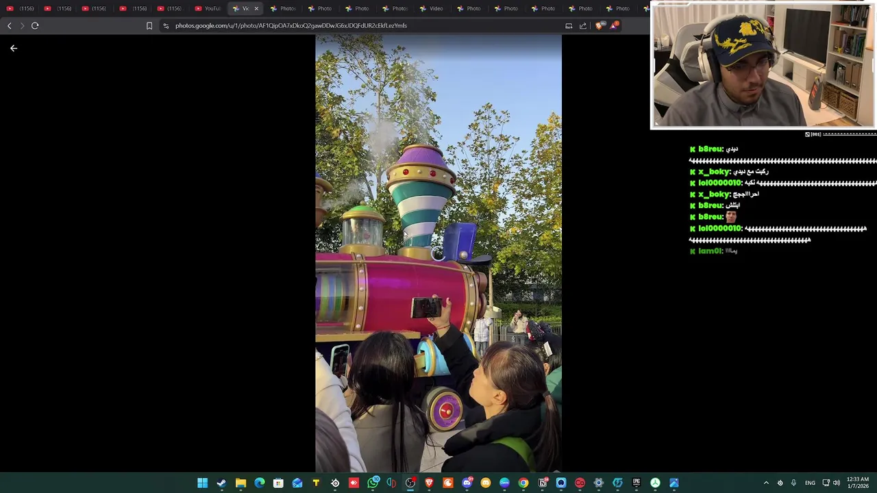Open the yellow T app on the taskbar
The width and height of the screenshot is (877, 493).
[316, 483]
